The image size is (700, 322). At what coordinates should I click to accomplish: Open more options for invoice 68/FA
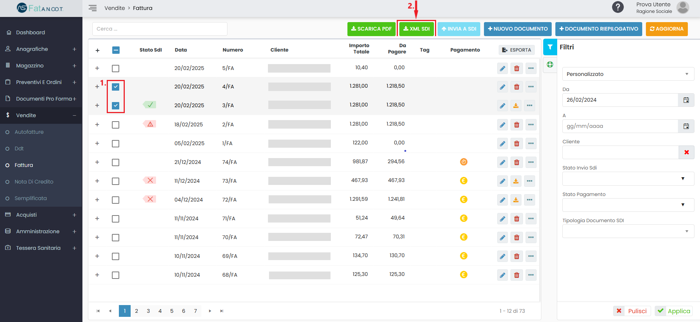tap(531, 275)
